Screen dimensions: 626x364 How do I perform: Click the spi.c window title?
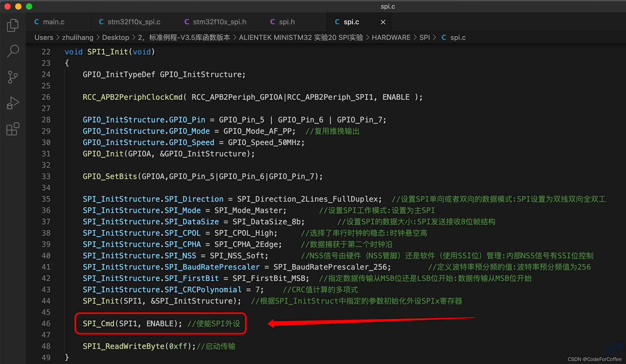(x=388, y=6)
